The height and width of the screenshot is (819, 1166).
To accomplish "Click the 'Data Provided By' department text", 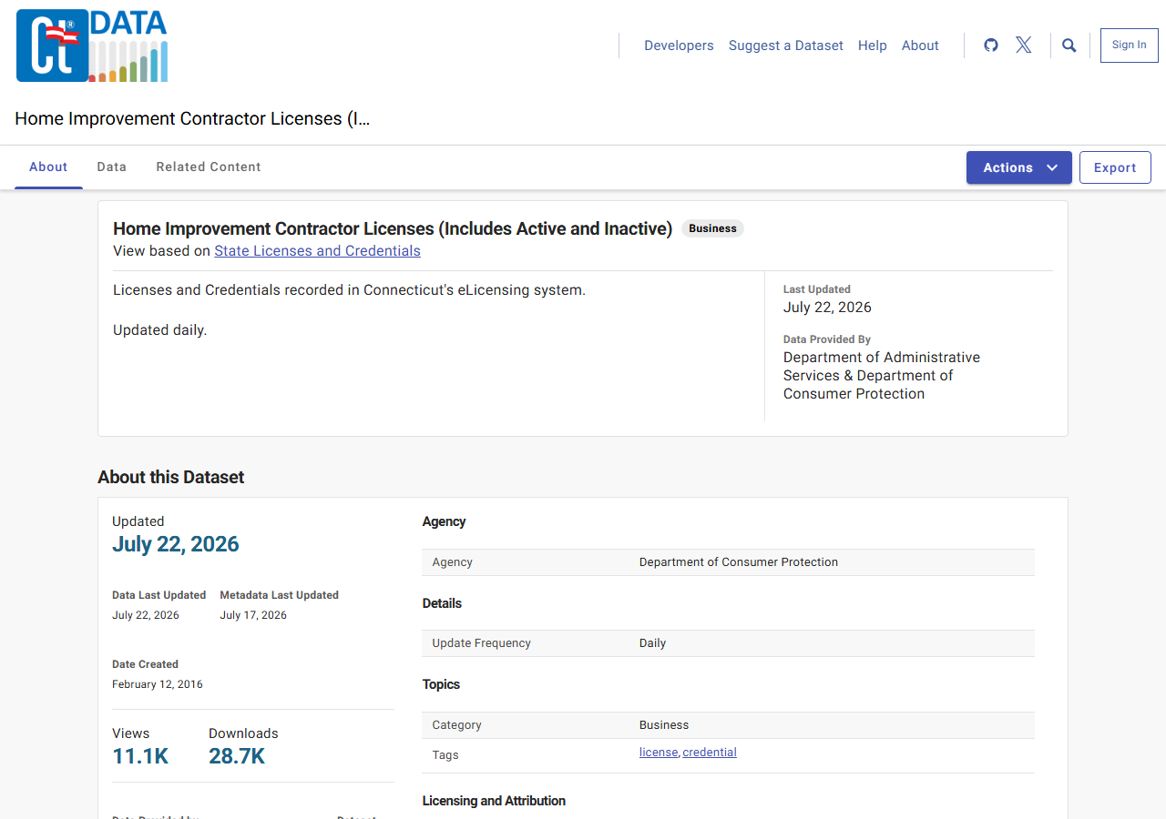I will tap(882, 376).
